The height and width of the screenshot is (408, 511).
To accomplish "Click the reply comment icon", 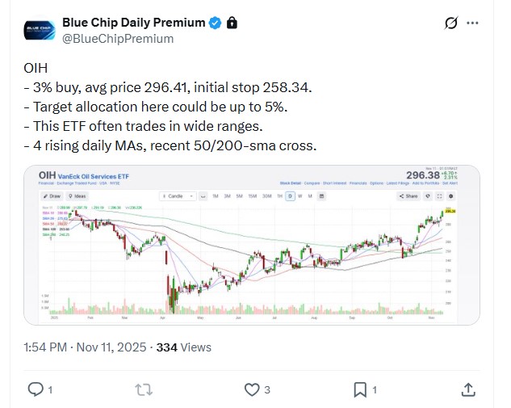I will point(36,389).
